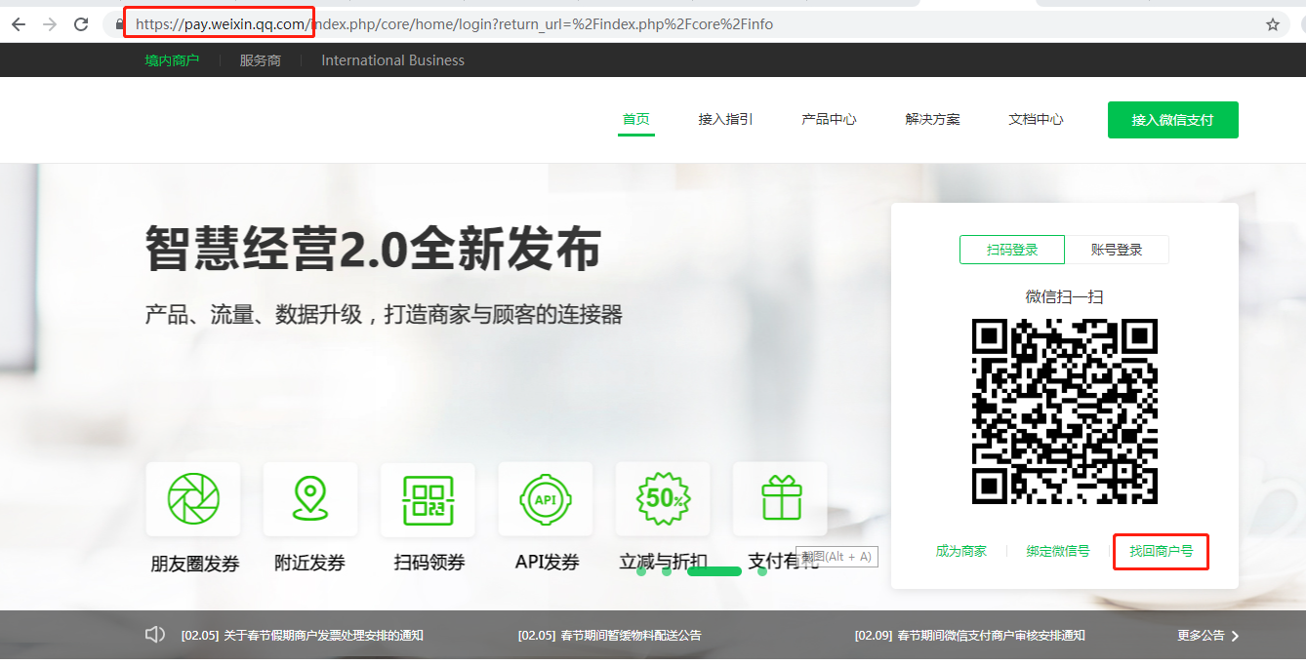1306x664 pixels.
Task: Go back using the browser back arrow
Action: pyautogui.click(x=19, y=24)
